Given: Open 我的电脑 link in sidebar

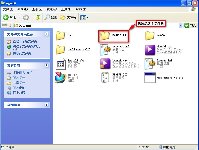Looking at the screenshot, I should (x=19, y=88).
